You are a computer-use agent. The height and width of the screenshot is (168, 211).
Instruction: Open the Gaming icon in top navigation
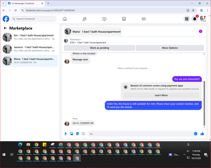click(143, 19)
